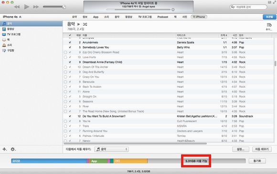The image size is (277, 174).
Task: Click pending-sync circle icon next to Dream Of The Archer
Action: pyautogui.click(x=65, y=67)
